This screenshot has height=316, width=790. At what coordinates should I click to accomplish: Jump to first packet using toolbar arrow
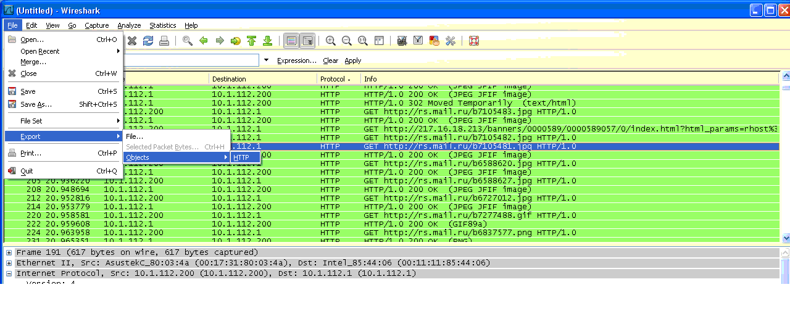[x=251, y=41]
